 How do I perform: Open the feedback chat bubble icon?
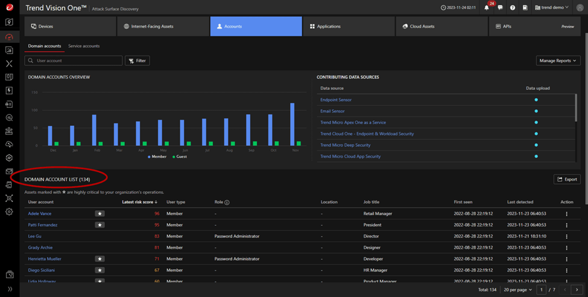[x=500, y=7]
